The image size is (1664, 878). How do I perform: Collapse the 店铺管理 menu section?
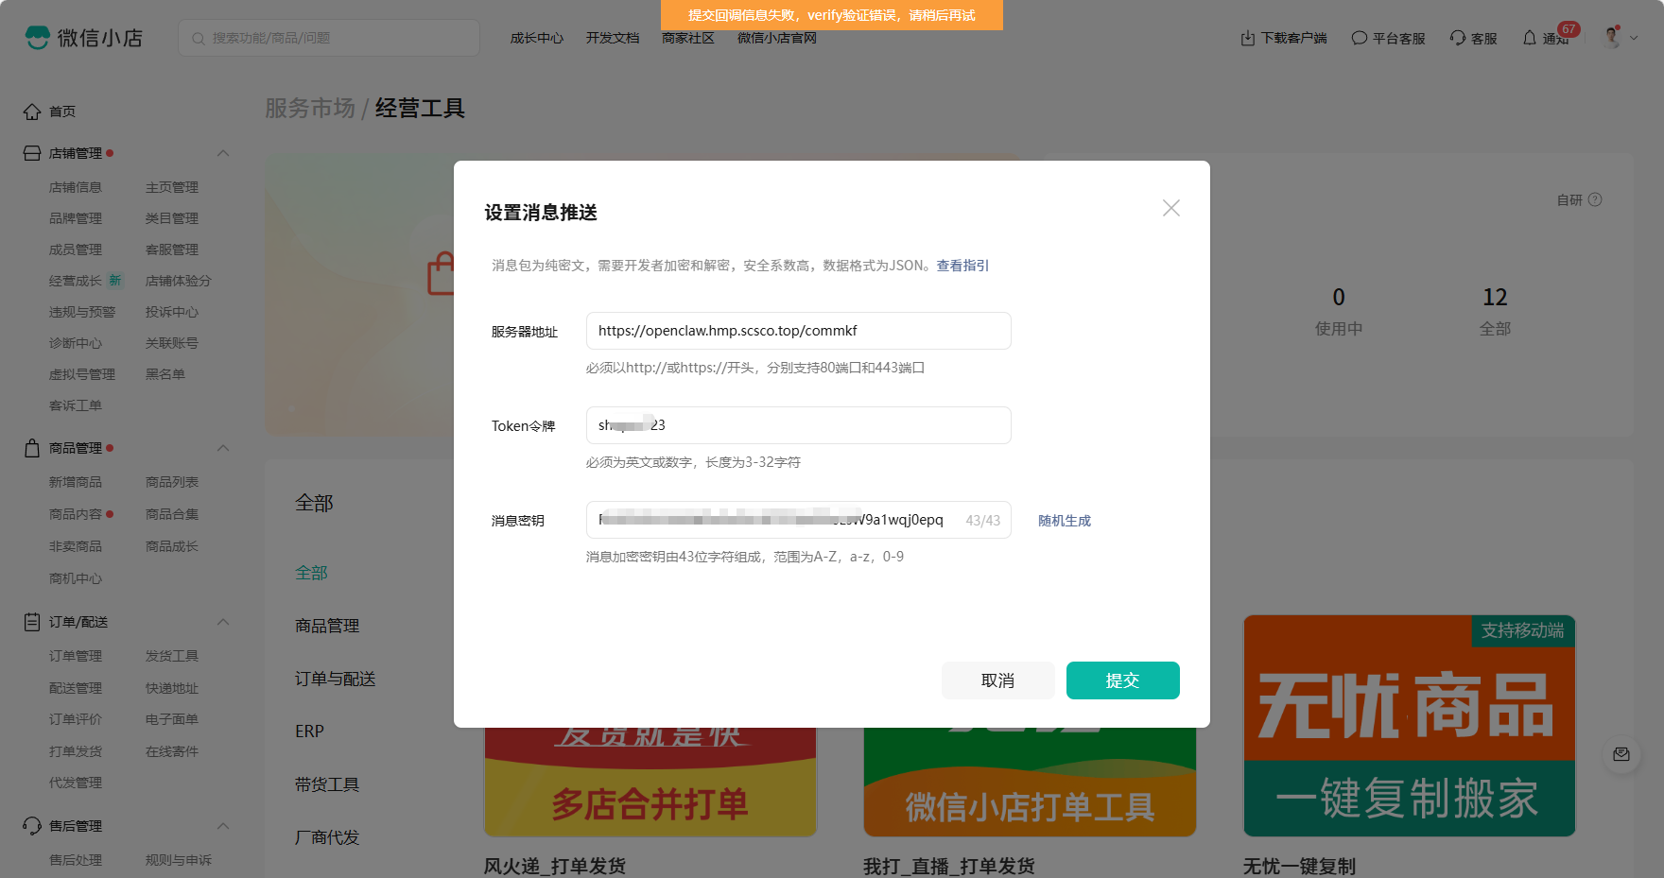tap(223, 153)
